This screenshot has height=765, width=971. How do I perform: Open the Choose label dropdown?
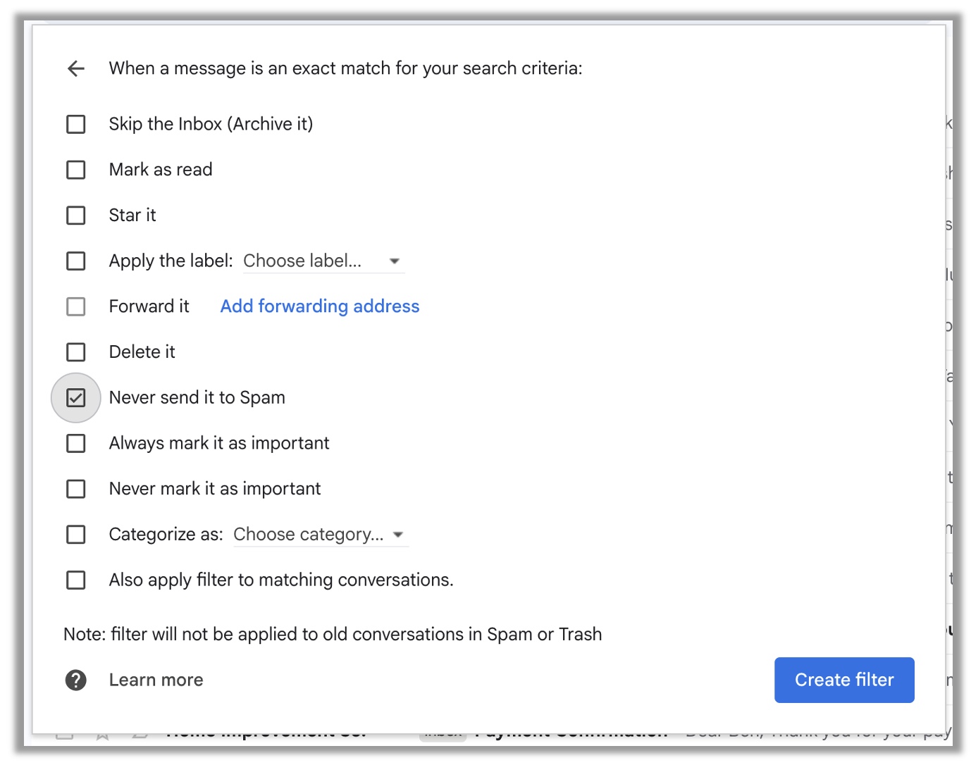pyautogui.click(x=303, y=261)
